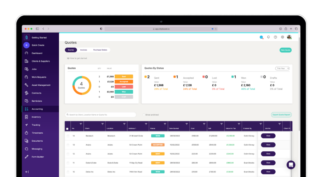This screenshot has width=315, height=177.
Task: Click the blue status icon in header
Action: 261,37
